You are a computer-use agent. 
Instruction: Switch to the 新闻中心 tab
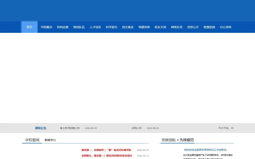tap(50, 140)
